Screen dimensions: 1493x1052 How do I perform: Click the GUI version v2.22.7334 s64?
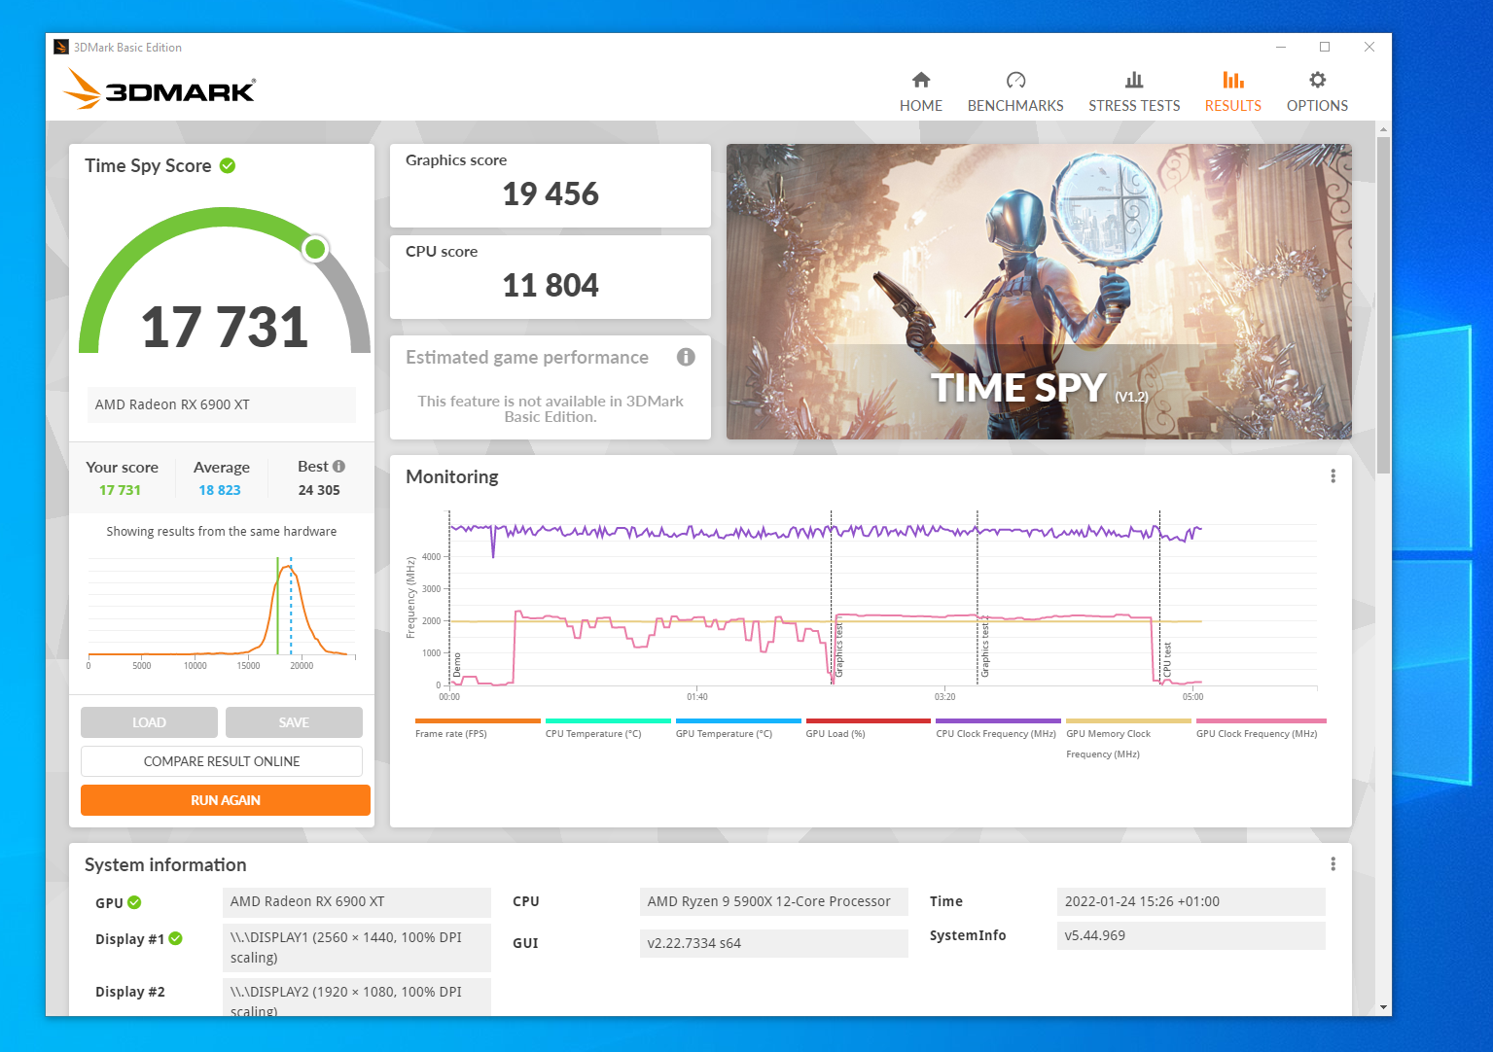(774, 943)
